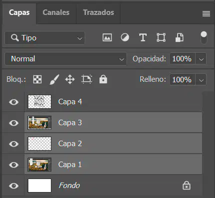Click the Relleno 100% value field
Screen dimensions: 215x198
(182, 79)
